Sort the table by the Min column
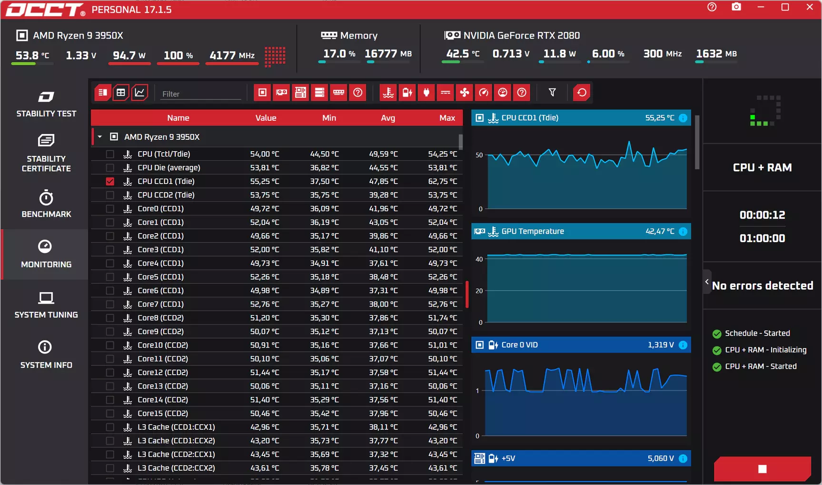 (329, 118)
